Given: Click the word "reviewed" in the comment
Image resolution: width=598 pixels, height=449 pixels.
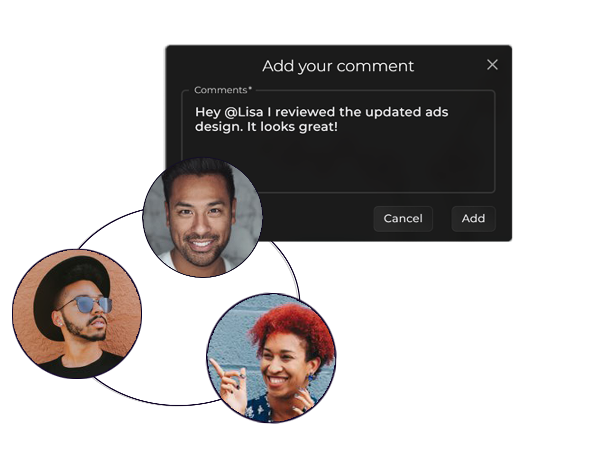Looking at the screenshot, I should click(x=305, y=112).
